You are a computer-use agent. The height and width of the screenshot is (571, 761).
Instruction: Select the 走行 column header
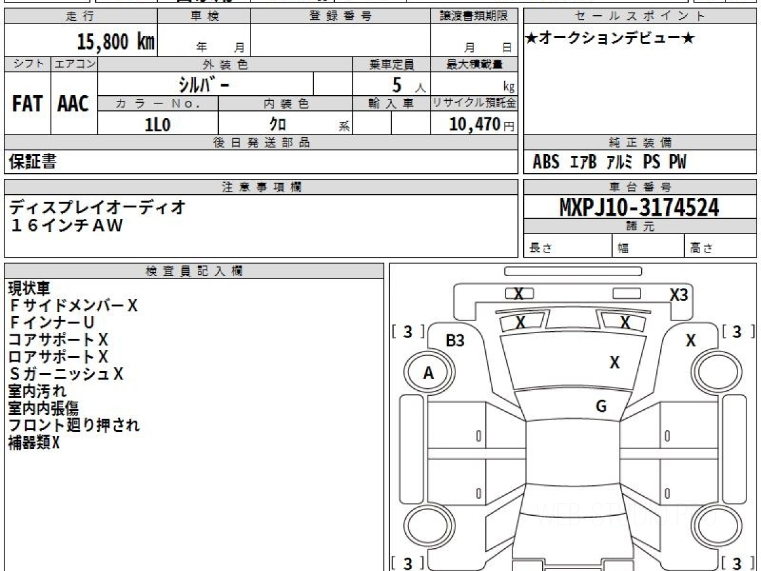pyautogui.click(x=81, y=16)
